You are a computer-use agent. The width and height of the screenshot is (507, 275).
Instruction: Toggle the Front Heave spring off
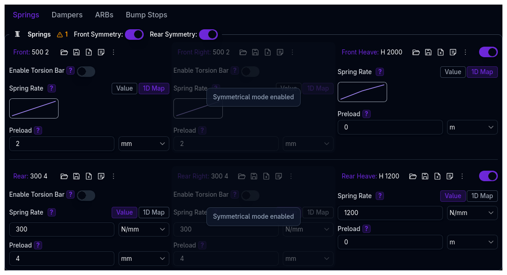point(488,52)
